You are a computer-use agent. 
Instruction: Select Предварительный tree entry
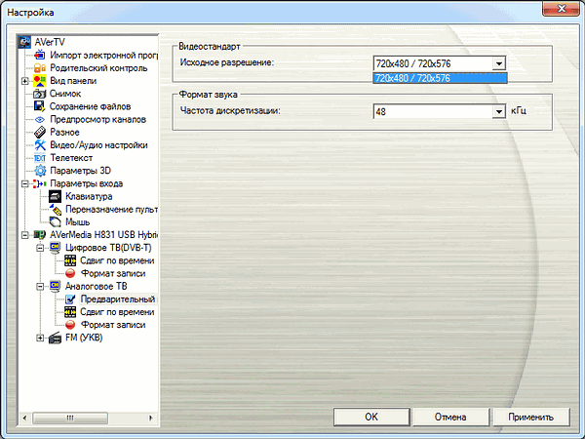pyautogui.click(x=118, y=299)
